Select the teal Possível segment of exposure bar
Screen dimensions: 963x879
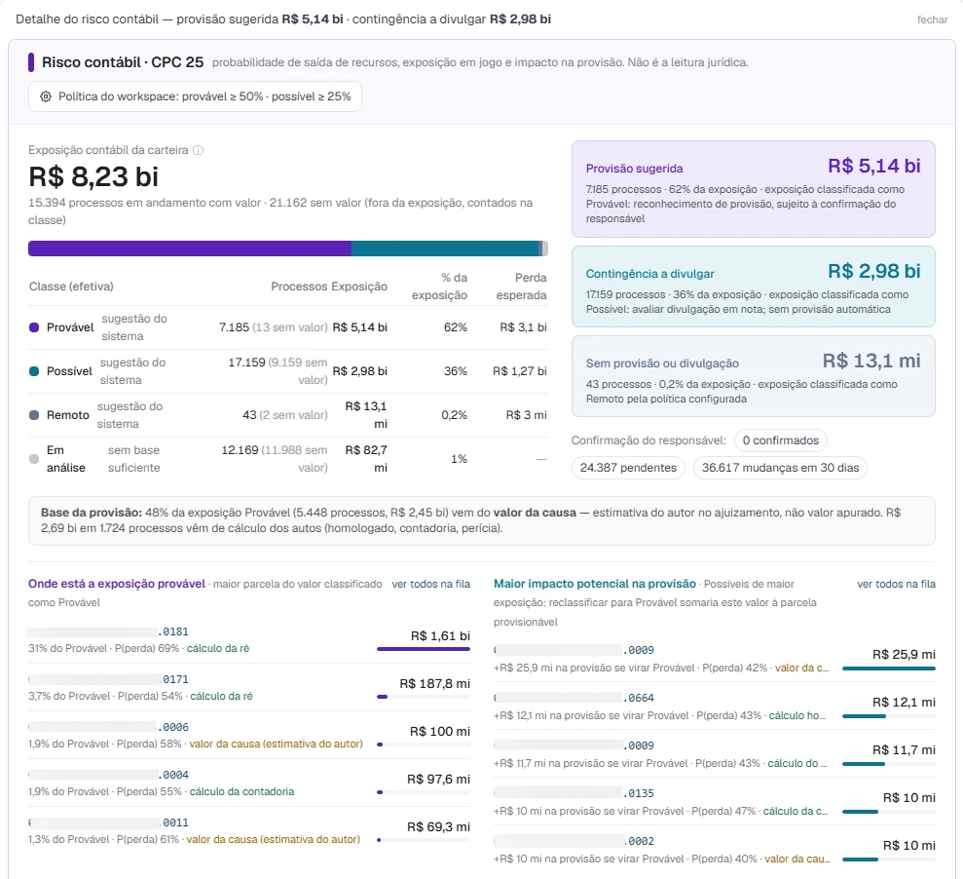[x=445, y=248]
